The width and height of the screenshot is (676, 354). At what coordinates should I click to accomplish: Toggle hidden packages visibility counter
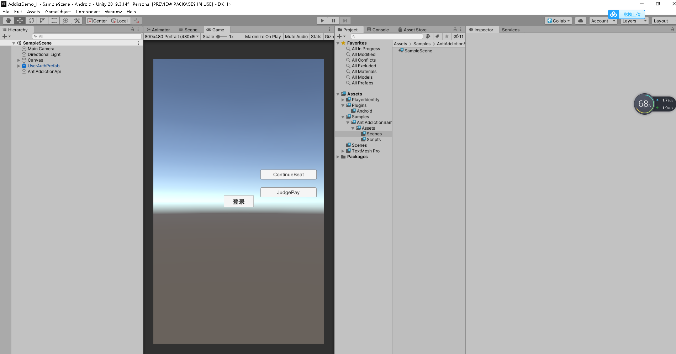pyautogui.click(x=459, y=36)
